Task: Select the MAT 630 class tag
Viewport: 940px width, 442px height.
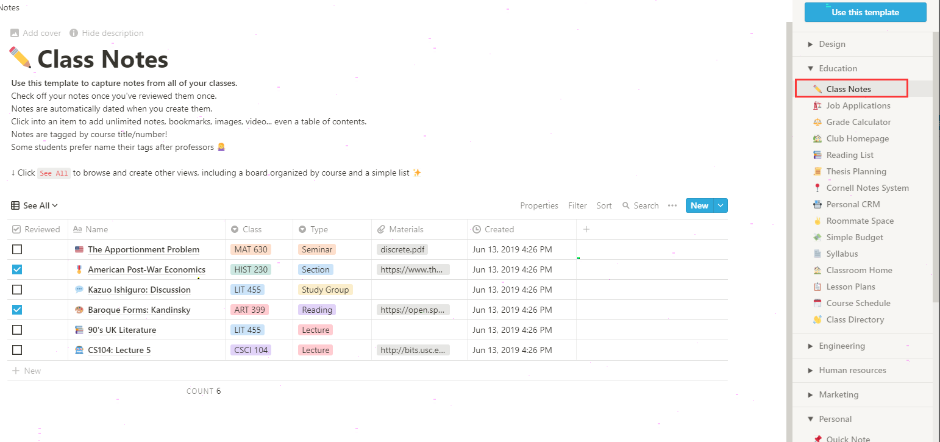Action: click(x=251, y=249)
